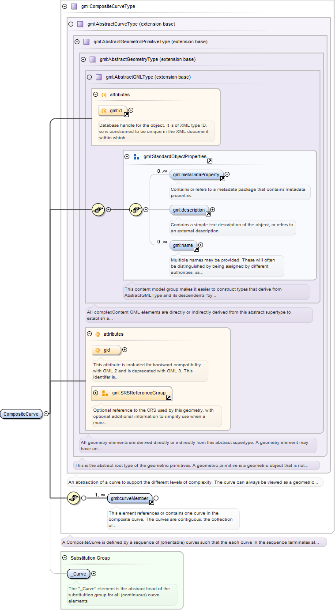This screenshot has height=610, width=335.
Task: Click the gml:curveMember description text
Action: (173, 519)
